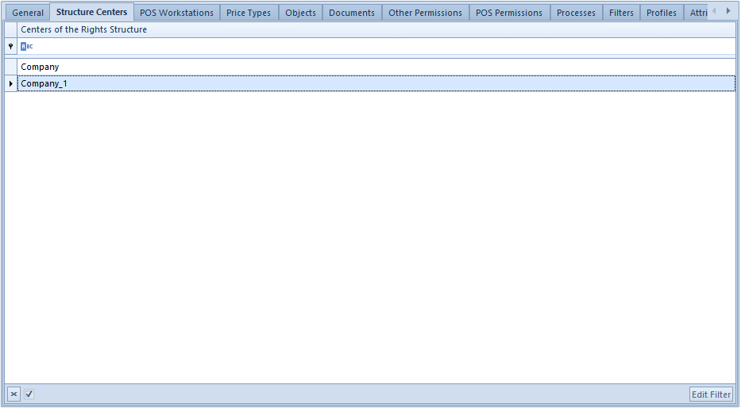This screenshot has height=408, width=741.
Task: Switch to the POS Workstations tab
Action: click(177, 13)
